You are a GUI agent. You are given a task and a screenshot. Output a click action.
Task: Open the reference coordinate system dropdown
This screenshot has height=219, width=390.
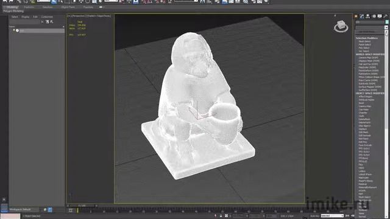pyautogui.click(x=111, y=1)
